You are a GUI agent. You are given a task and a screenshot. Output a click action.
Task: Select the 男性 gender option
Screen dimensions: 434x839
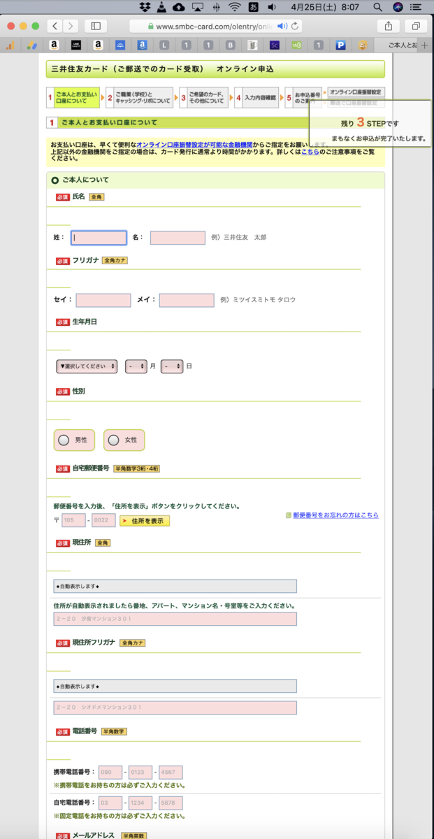(x=73, y=440)
